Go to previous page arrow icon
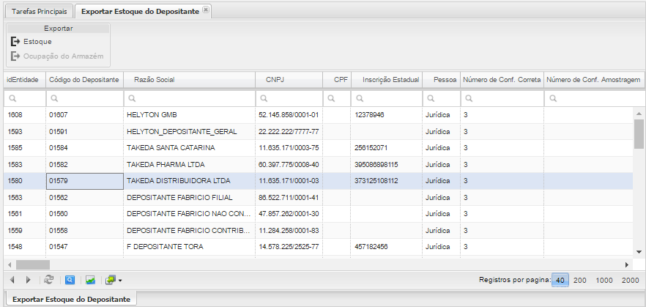This screenshot has height=307, width=646. pyautogui.click(x=12, y=280)
